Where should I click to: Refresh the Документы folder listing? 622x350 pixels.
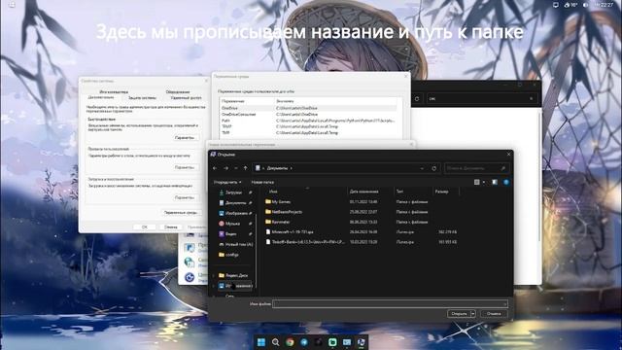(434, 168)
